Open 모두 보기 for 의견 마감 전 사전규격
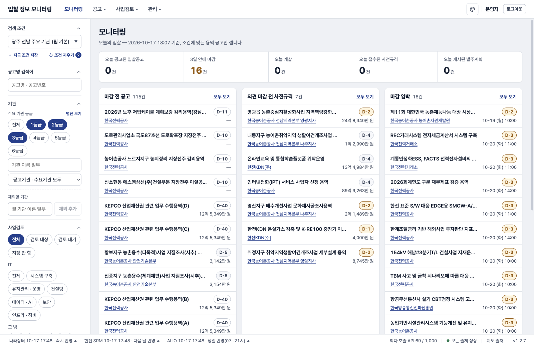Screen dimensions: 534x347 365,97
